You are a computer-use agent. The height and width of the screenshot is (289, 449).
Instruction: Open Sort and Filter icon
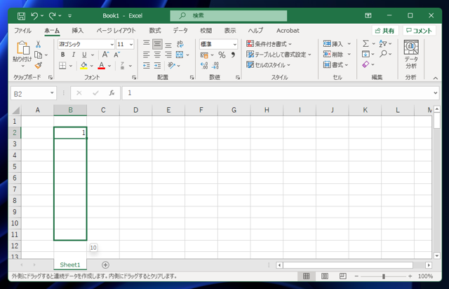tap(383, 43)
